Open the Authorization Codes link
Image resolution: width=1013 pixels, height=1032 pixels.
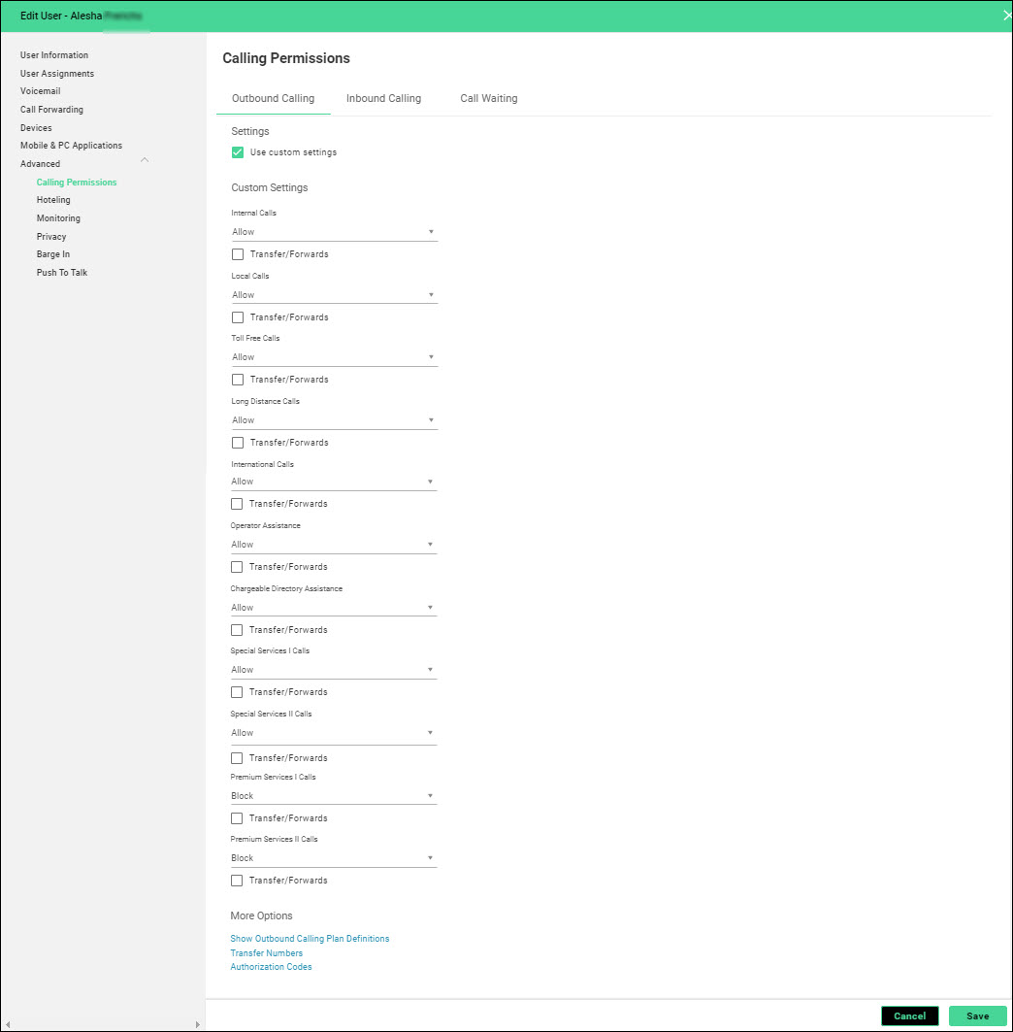[271, 967]
